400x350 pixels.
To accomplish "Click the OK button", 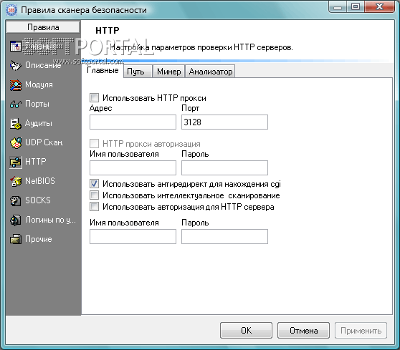I will (x=246, y=331).
